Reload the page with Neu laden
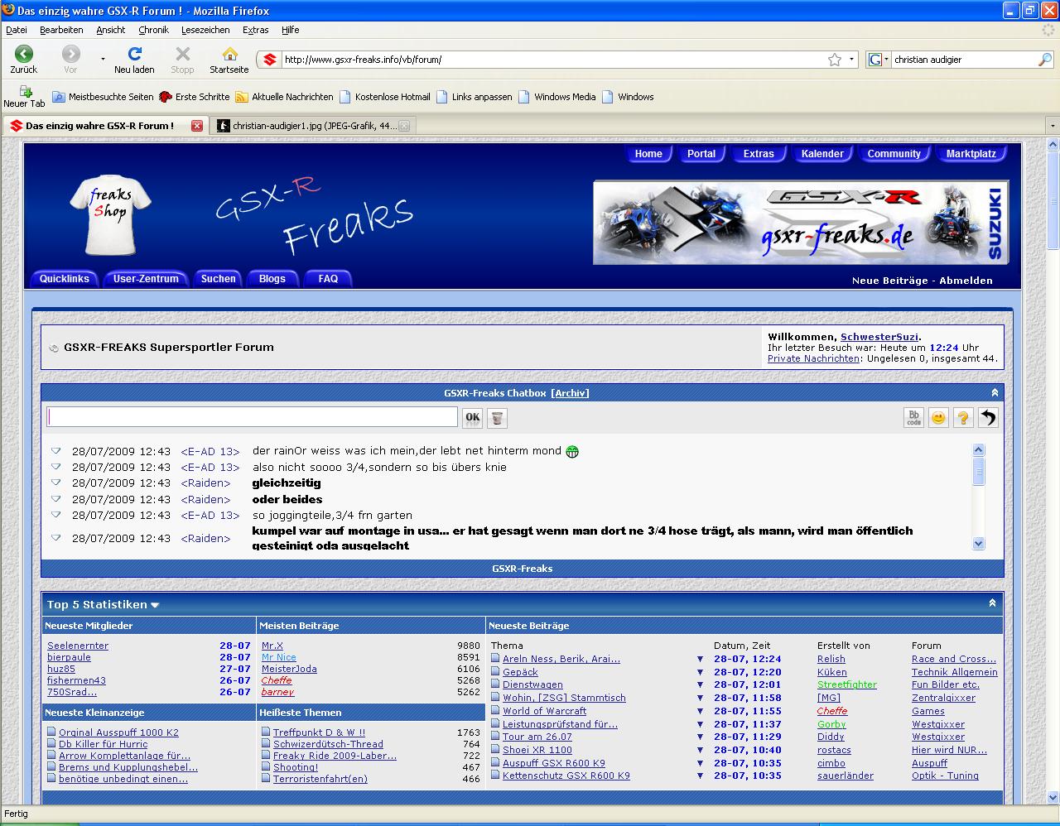This screenshot has width=1060, height=826. click(134, 55)
